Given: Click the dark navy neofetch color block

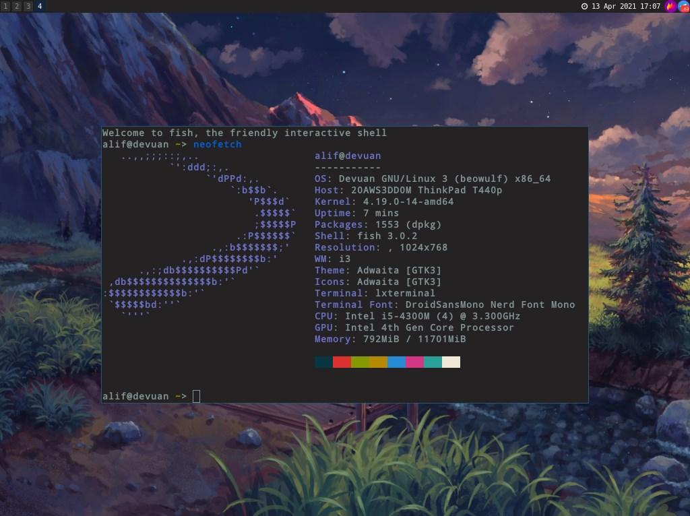Looking at the screenshot, I should (324, 362).
